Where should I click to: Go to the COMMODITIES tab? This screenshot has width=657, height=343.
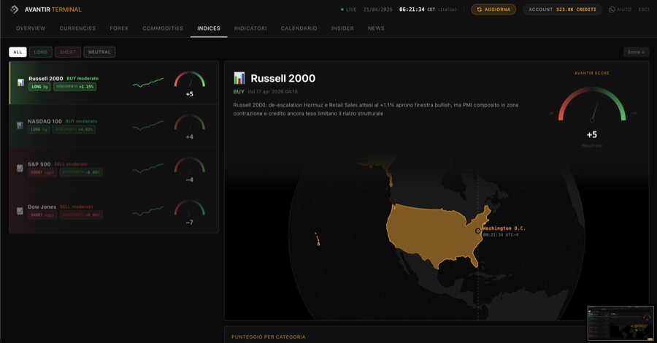(163, 28)
